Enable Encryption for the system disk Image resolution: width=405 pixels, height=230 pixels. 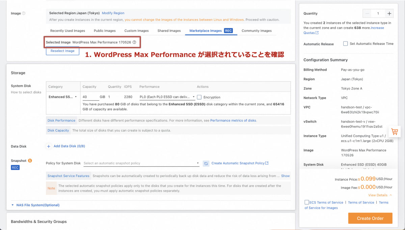click(x=199, y=97)
